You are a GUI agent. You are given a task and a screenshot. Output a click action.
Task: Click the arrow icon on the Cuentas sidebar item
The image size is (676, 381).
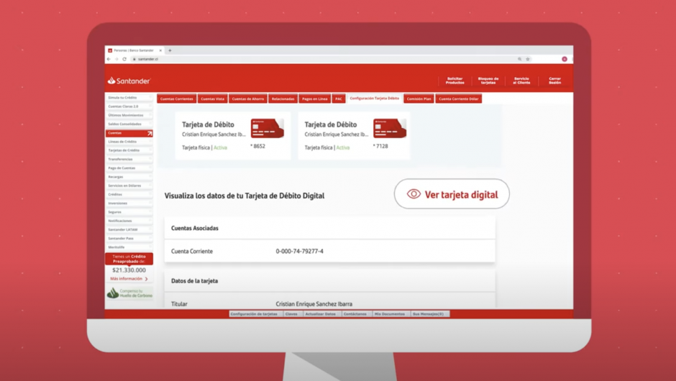tap(150, 133)
